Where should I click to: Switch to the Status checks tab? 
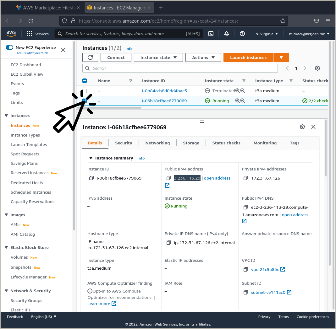click(226, 143)
